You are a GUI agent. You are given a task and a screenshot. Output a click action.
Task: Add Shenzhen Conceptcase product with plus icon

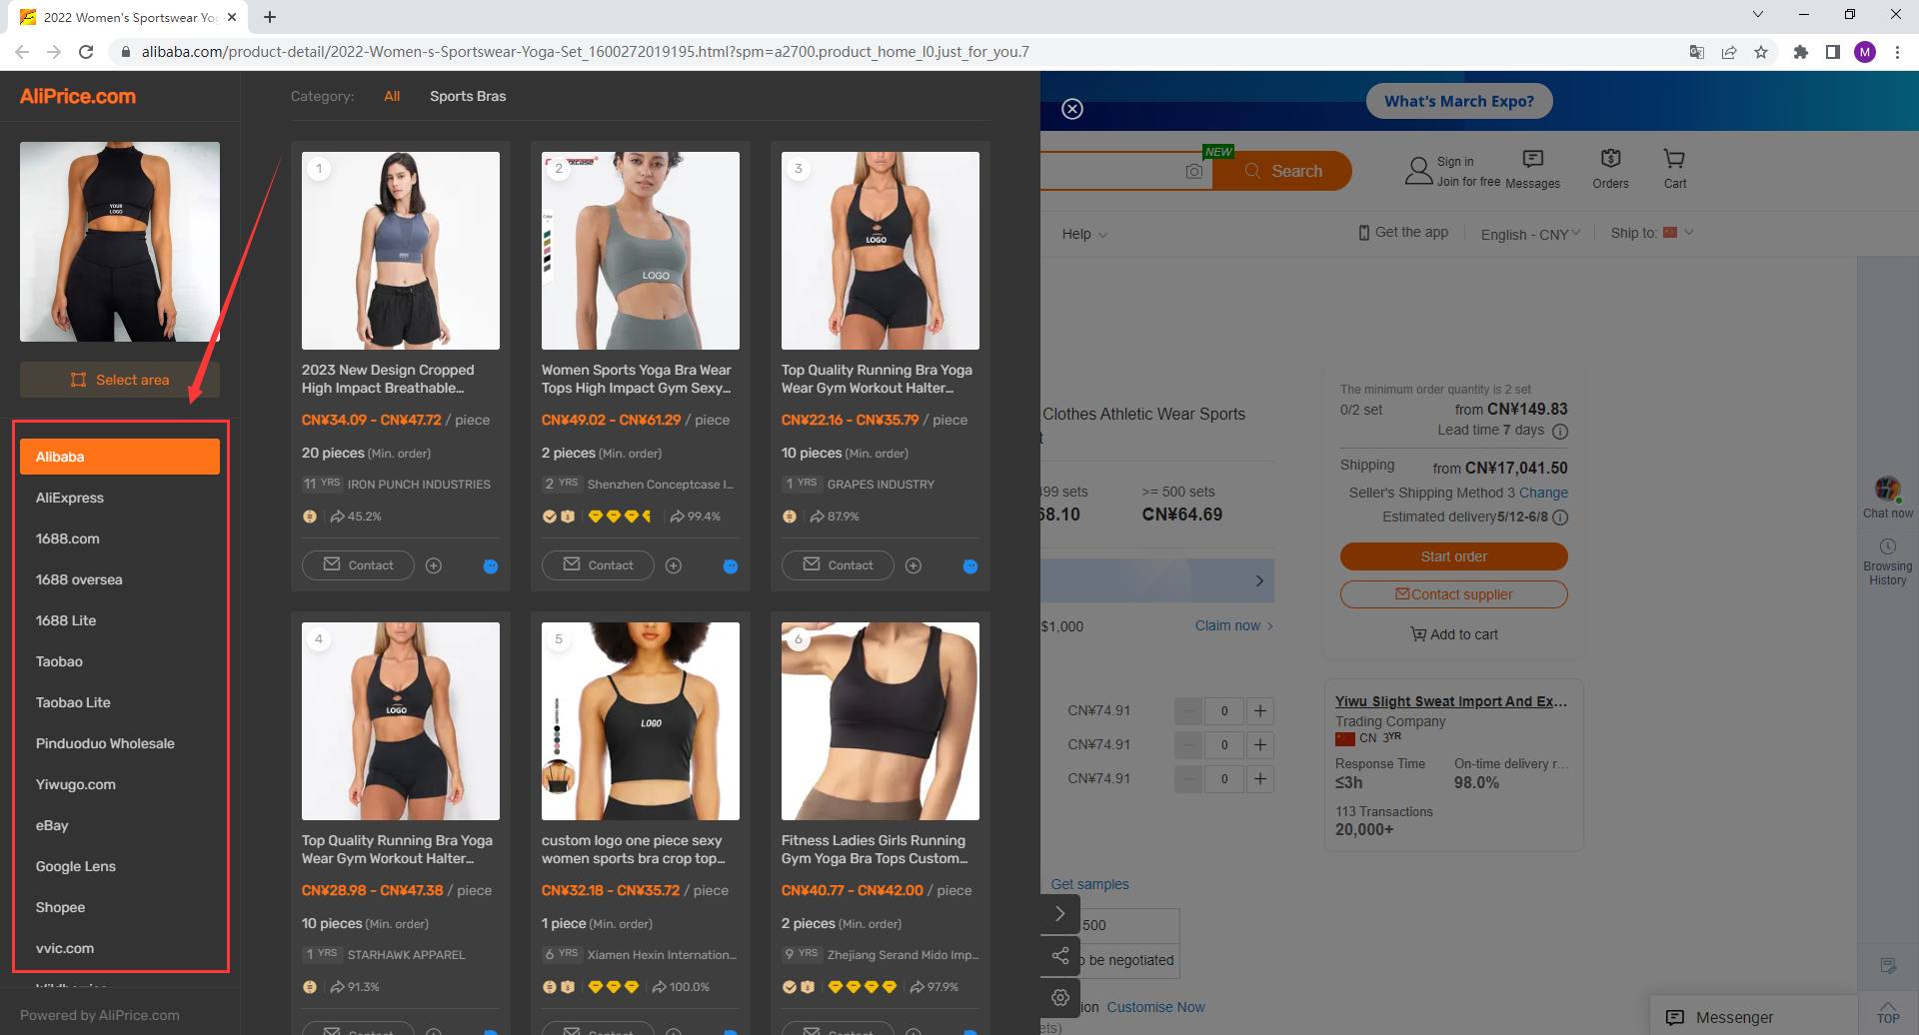[674, 565]
